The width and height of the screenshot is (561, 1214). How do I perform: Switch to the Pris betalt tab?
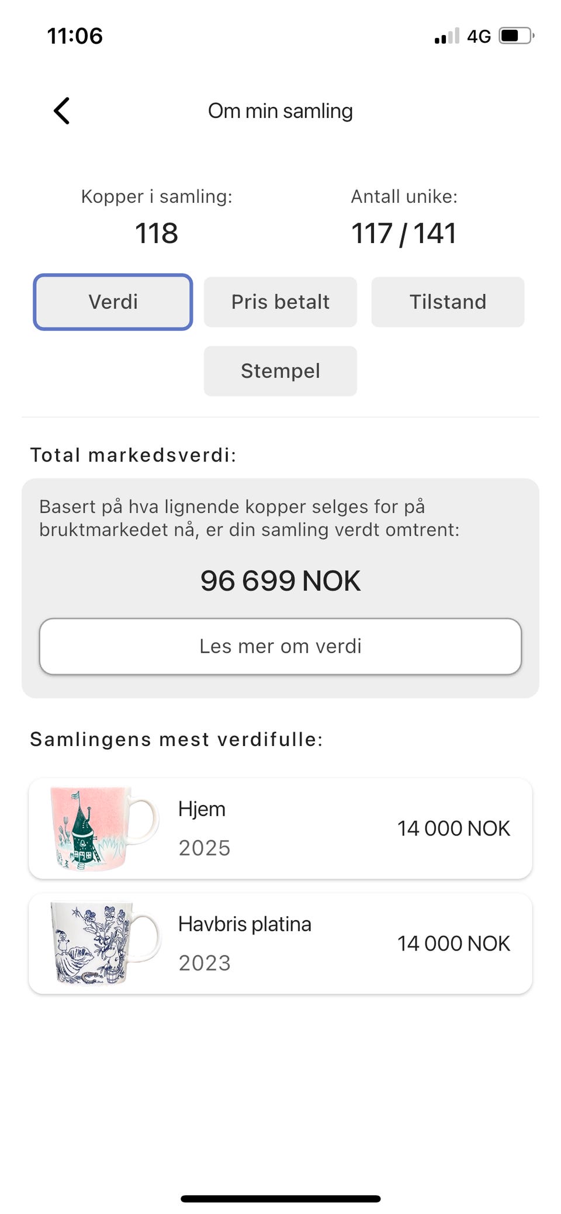[x=280, y=302]
